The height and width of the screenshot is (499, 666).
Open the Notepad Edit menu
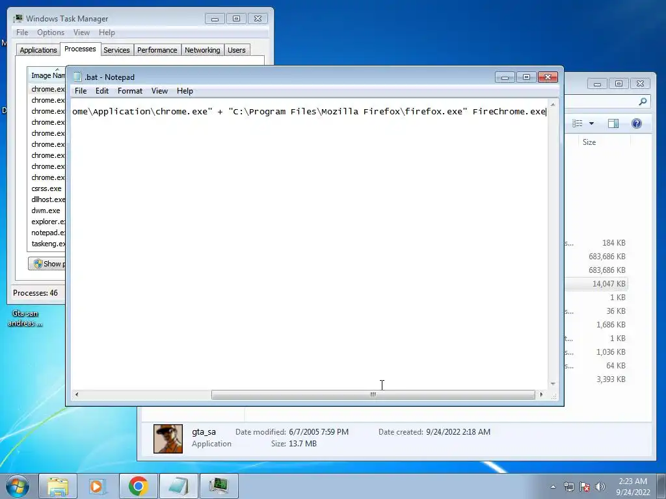pos(102,91)
